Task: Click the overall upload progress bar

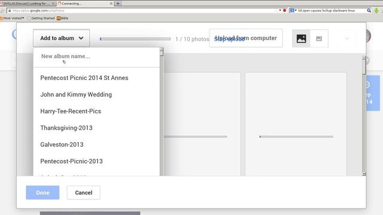Action: point(135,39)
